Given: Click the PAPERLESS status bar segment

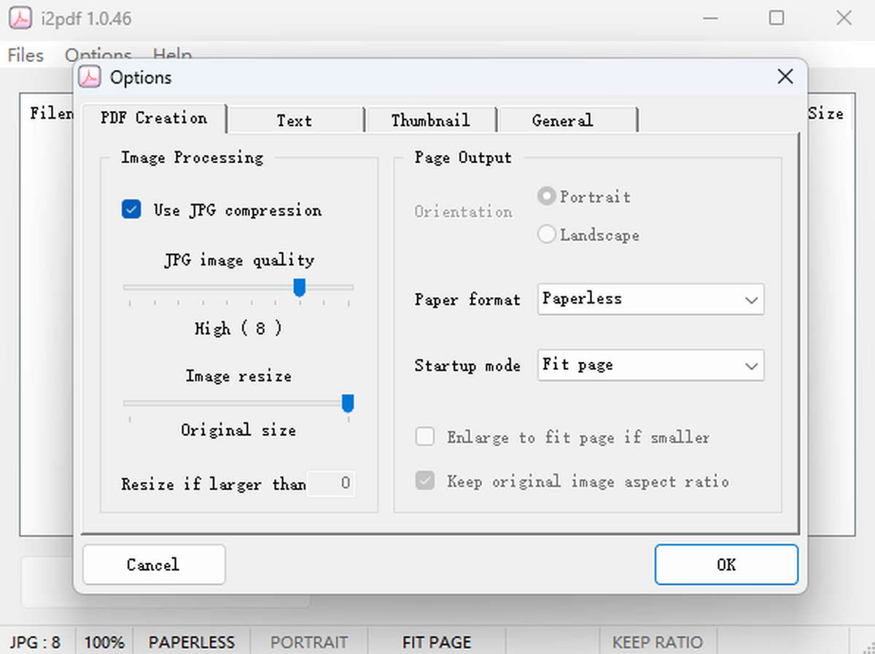Looking at the screenshot, I should pyautogui.click(x=191, y=642).
